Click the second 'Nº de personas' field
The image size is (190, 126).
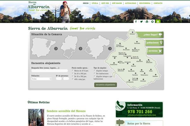tap(66, 79)
